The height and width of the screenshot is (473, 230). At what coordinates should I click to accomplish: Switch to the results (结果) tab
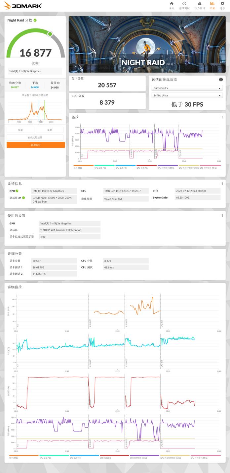[212, 5]
